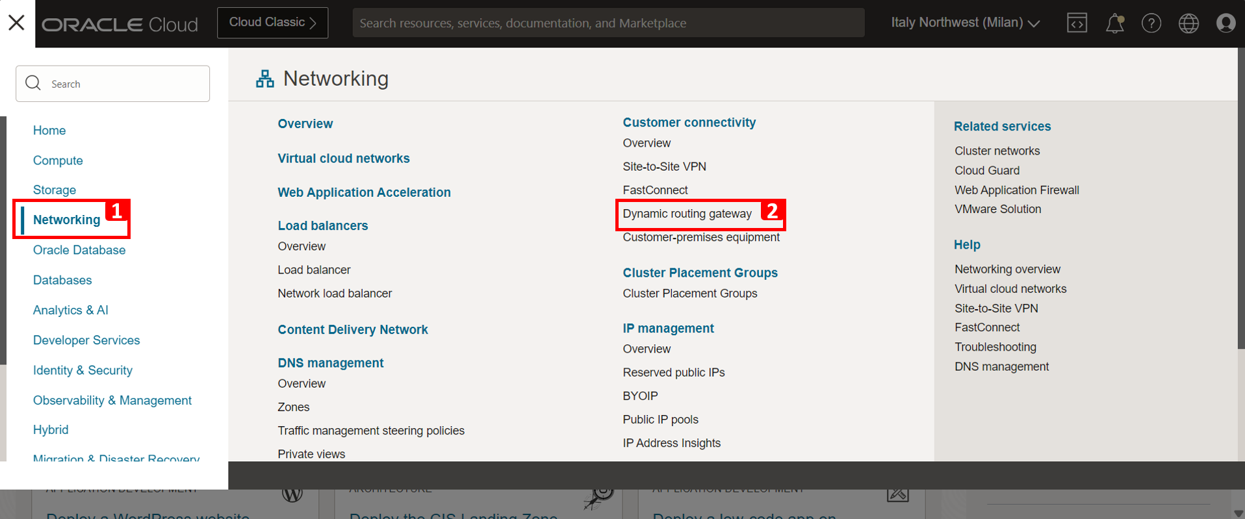Select Identity & Security in the menu
The height and width of the screenshot is (519, 1245).
click(x=83, y=370)
